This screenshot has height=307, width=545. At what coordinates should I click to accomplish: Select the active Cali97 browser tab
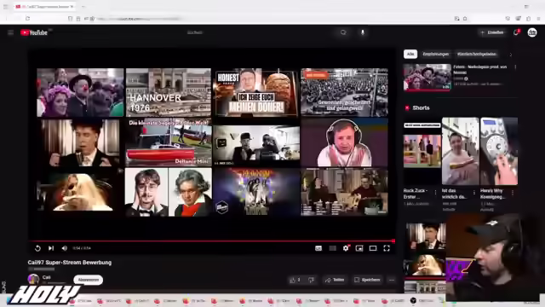coord(45,6)
